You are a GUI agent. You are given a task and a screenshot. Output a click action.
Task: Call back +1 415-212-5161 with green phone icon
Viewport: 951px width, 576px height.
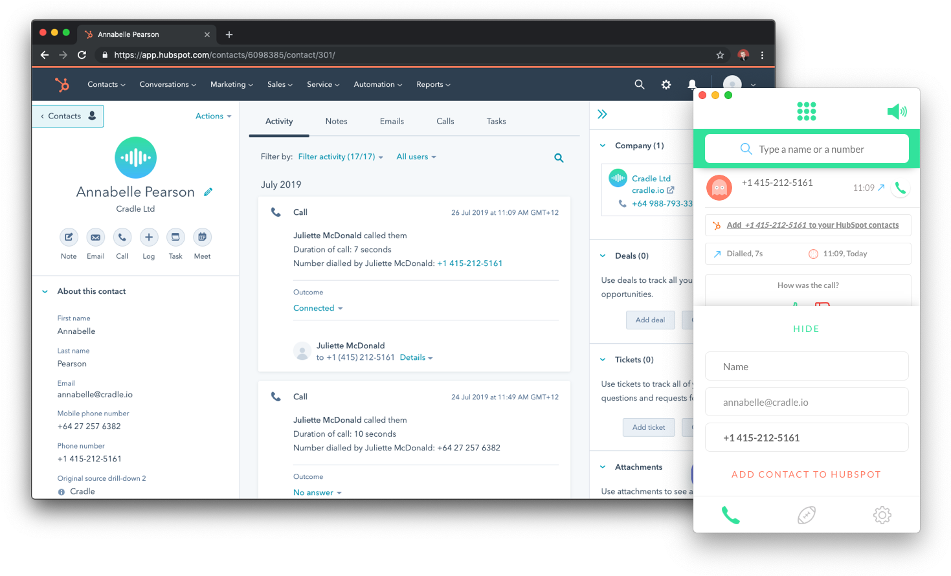tap(900, 188)
